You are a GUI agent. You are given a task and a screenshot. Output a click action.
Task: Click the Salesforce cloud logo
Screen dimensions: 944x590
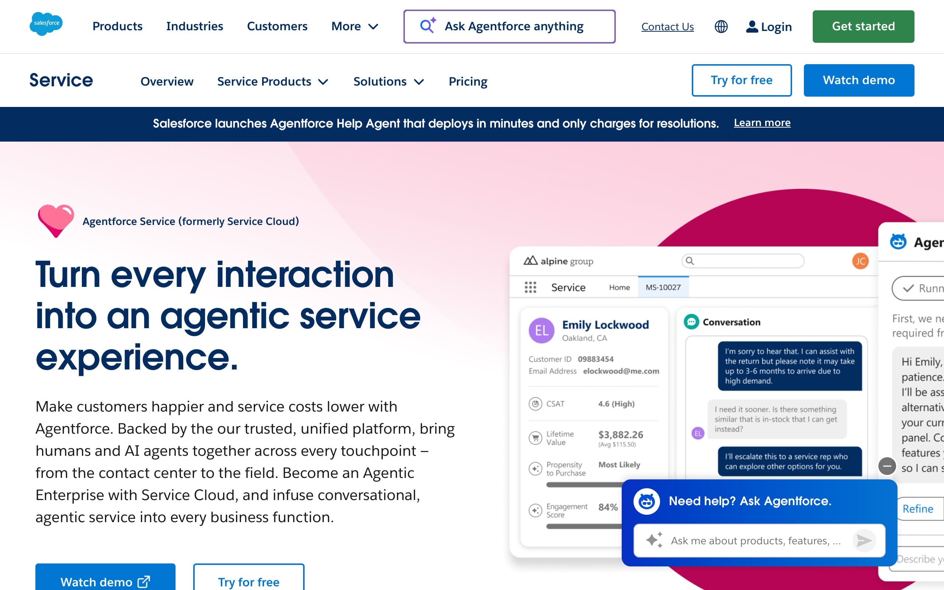click(46, 24)
